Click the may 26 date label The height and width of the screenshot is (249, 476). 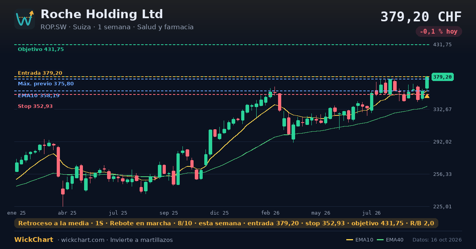pos(321,213)
